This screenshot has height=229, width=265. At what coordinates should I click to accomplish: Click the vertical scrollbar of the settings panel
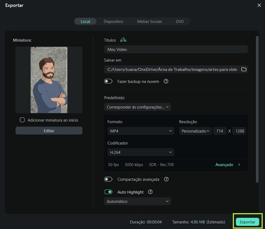click(257, 109)
